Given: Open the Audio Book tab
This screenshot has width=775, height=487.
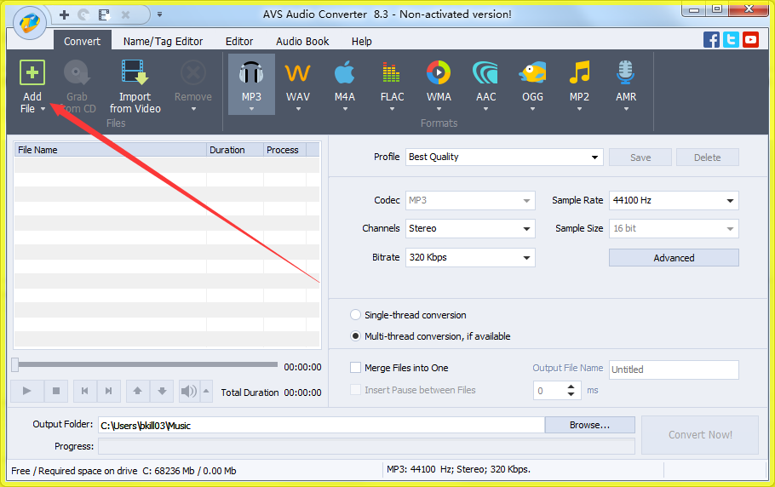Looking at the screenshot, I should tap(302, 42).
